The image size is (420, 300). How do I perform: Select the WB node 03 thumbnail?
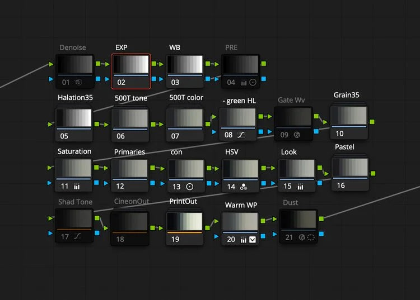pos(185,64)
